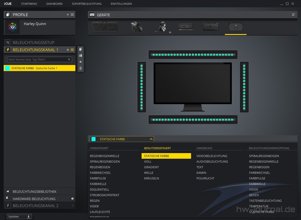301x220 pixels.
Task: Choose KAMIN ambient effect
Action: tap(201, 173)
